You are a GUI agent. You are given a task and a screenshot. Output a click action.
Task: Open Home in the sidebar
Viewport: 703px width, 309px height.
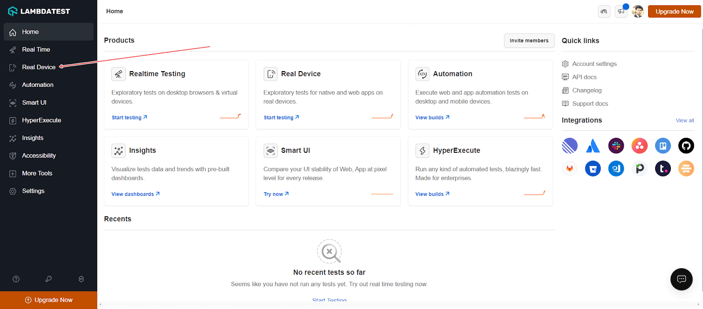pos(48,32)
